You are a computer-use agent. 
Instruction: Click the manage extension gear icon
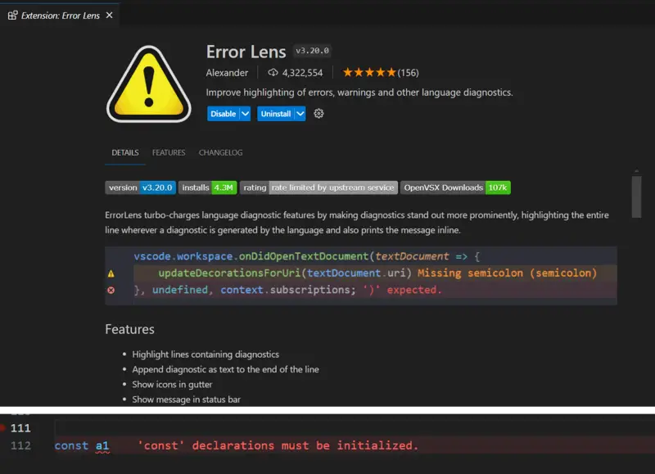[x=318, y=114]
